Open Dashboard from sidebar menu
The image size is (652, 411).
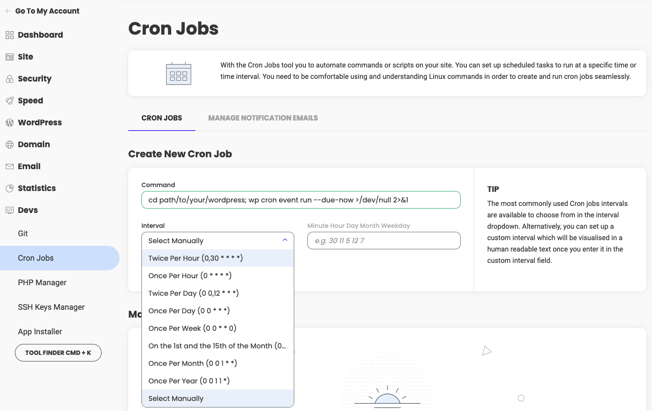pyautogui.click(x=40, y=35)
